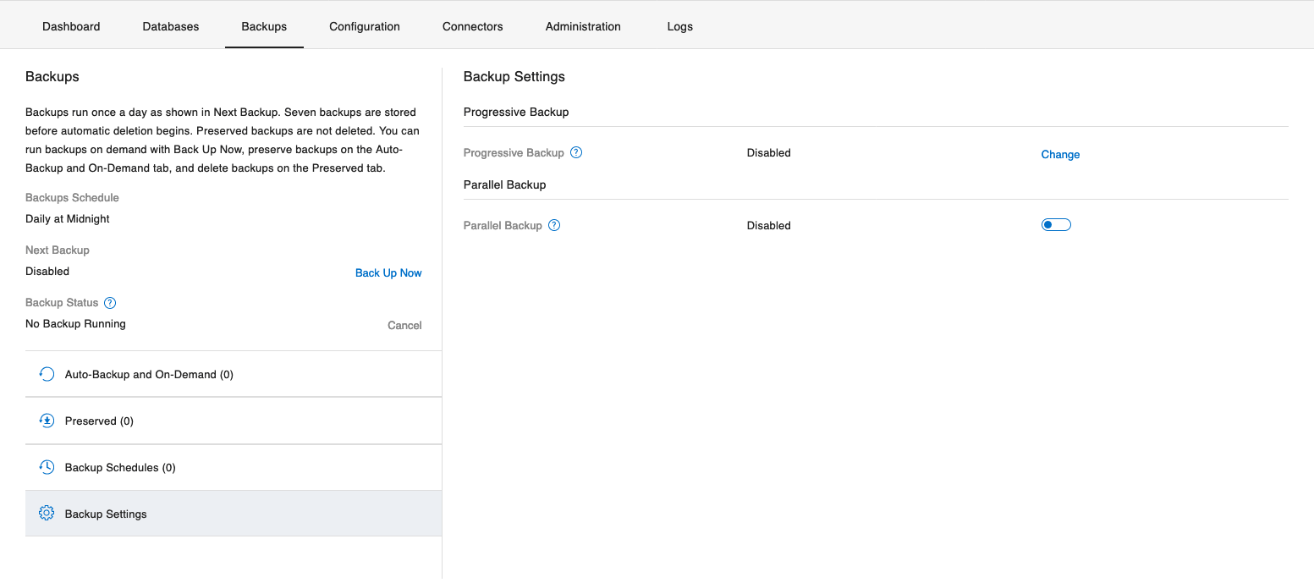Go to the Connectors tab
This screenshot has width=1314, height=583.
[473, 26]
